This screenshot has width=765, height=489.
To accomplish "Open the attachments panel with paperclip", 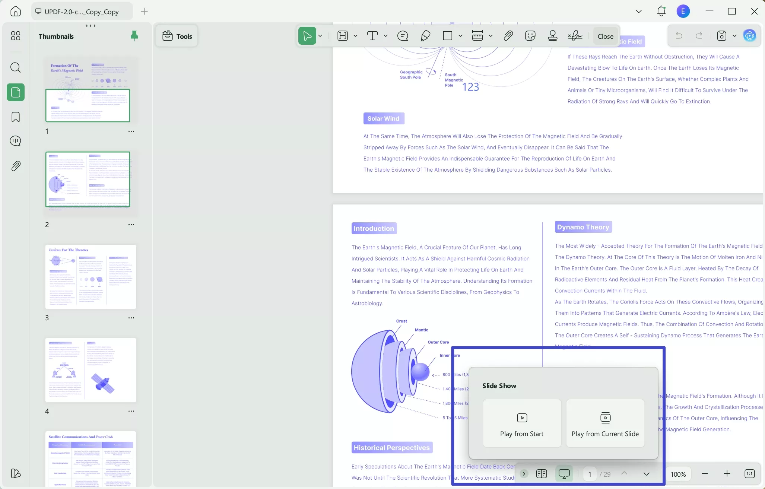I will (15, 166).
